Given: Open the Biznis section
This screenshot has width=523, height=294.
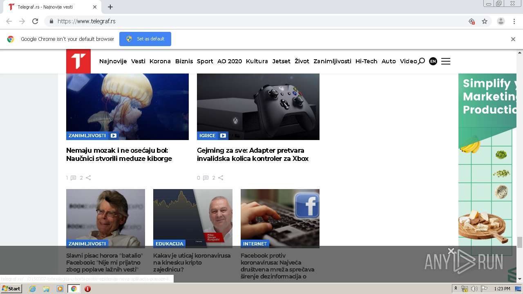Looking at the screenshot, I should (184, 61).
